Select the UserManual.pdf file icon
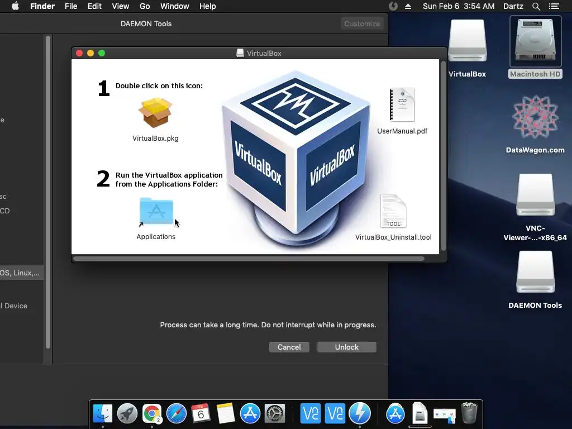 (402, 104)
